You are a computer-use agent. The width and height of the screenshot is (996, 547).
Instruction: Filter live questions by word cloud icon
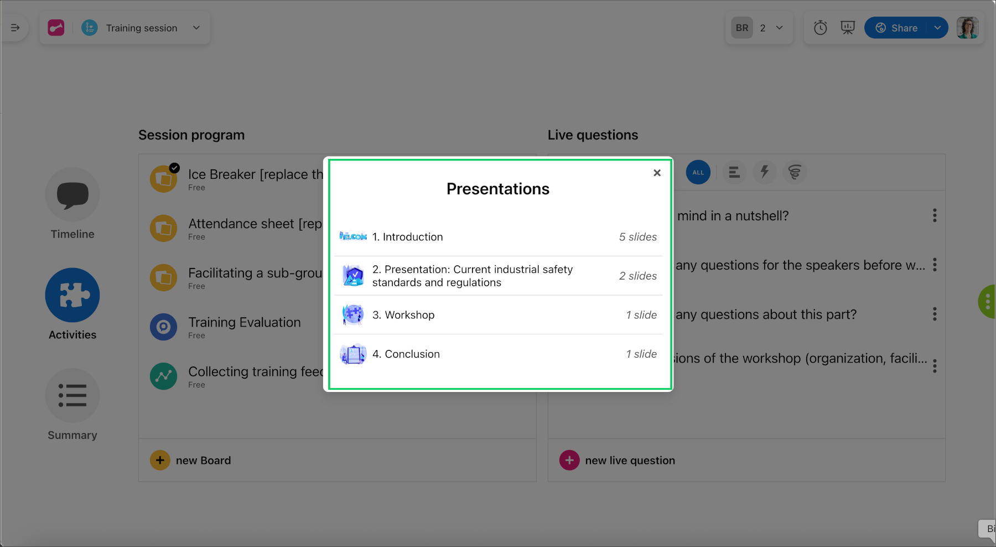pos(795,172)
